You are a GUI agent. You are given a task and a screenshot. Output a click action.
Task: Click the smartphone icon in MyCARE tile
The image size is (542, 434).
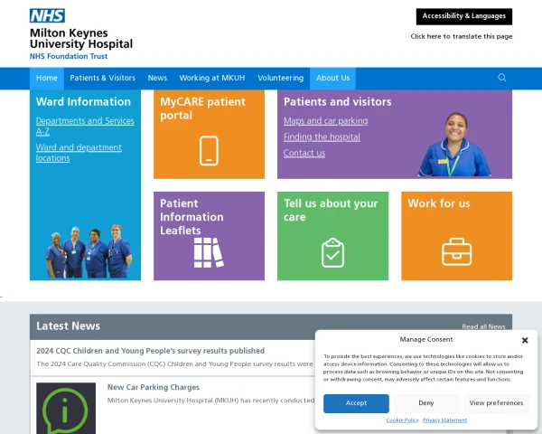click(x=209, y=151)
